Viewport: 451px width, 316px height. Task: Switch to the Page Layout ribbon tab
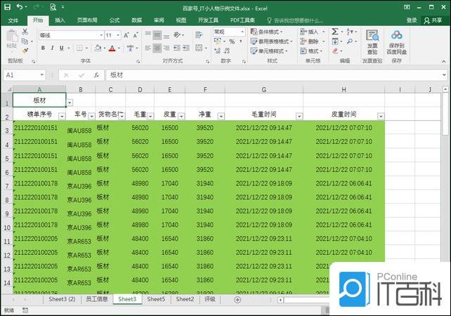pyautogui.click(x=87, y=20)
